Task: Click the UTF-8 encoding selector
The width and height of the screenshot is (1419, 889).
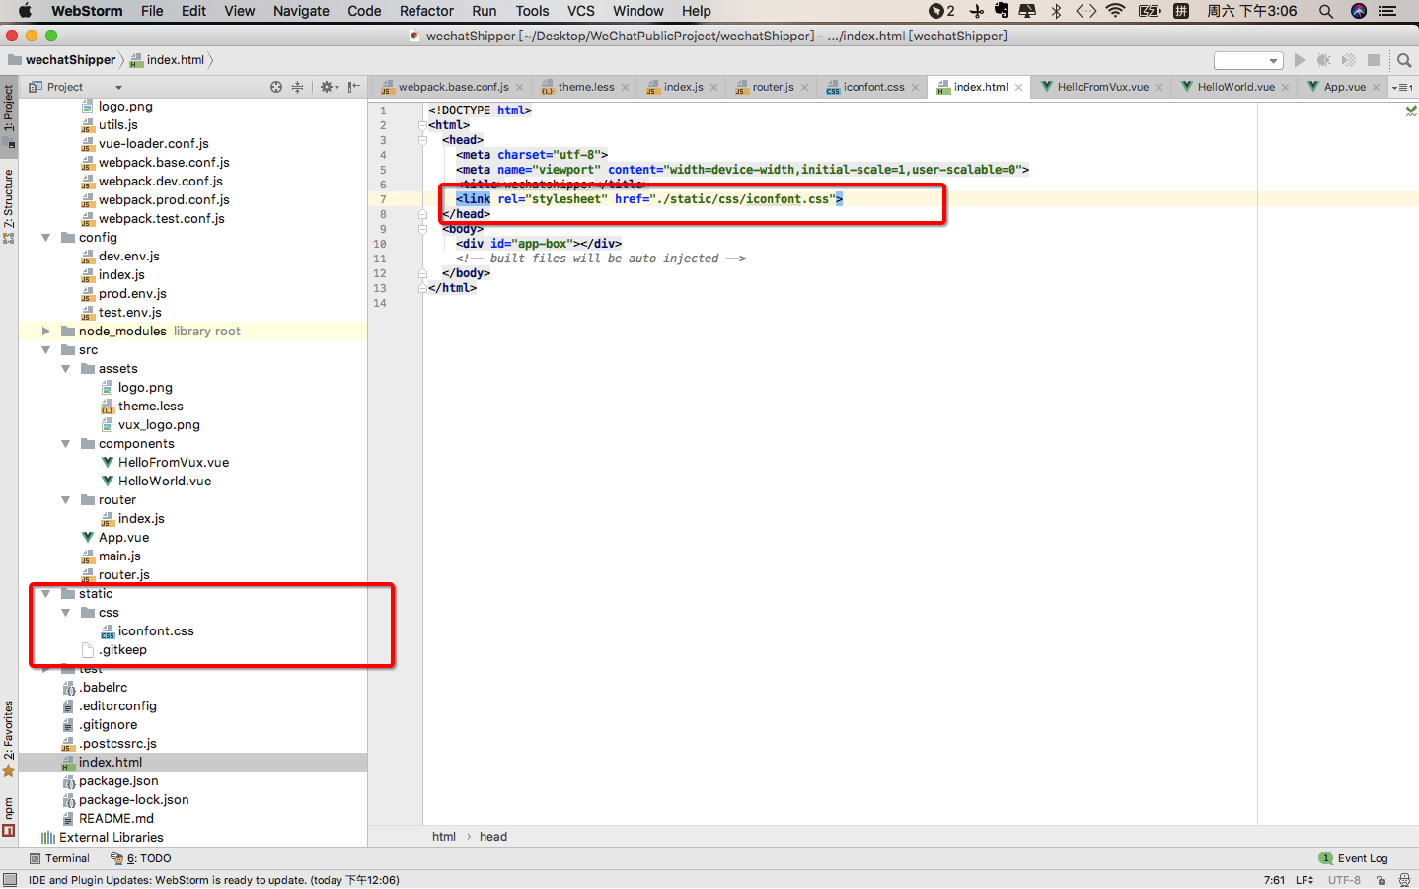Action: click(1344, 880)
